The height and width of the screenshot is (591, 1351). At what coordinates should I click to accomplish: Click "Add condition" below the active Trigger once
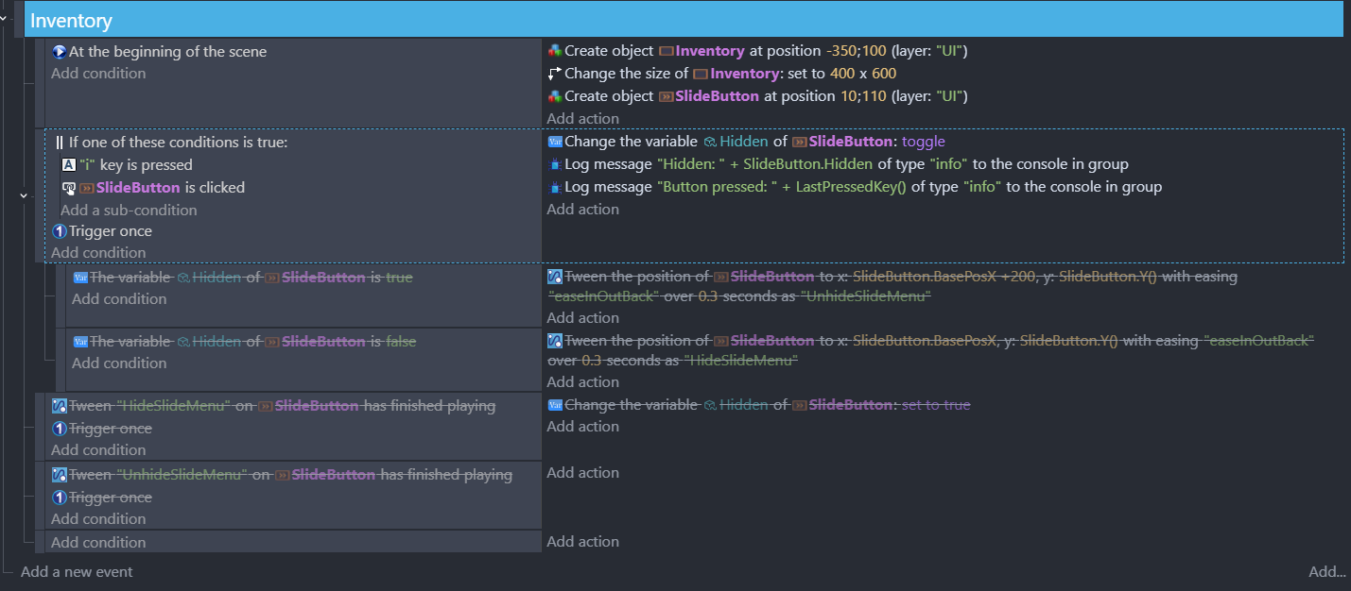tap(98, 253)
